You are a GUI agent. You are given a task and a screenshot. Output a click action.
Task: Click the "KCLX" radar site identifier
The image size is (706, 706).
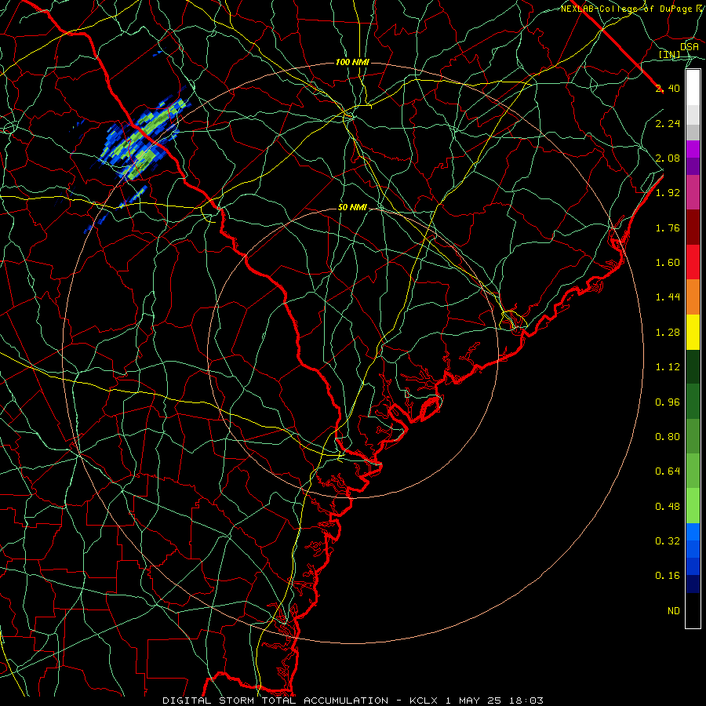(424, 701)
